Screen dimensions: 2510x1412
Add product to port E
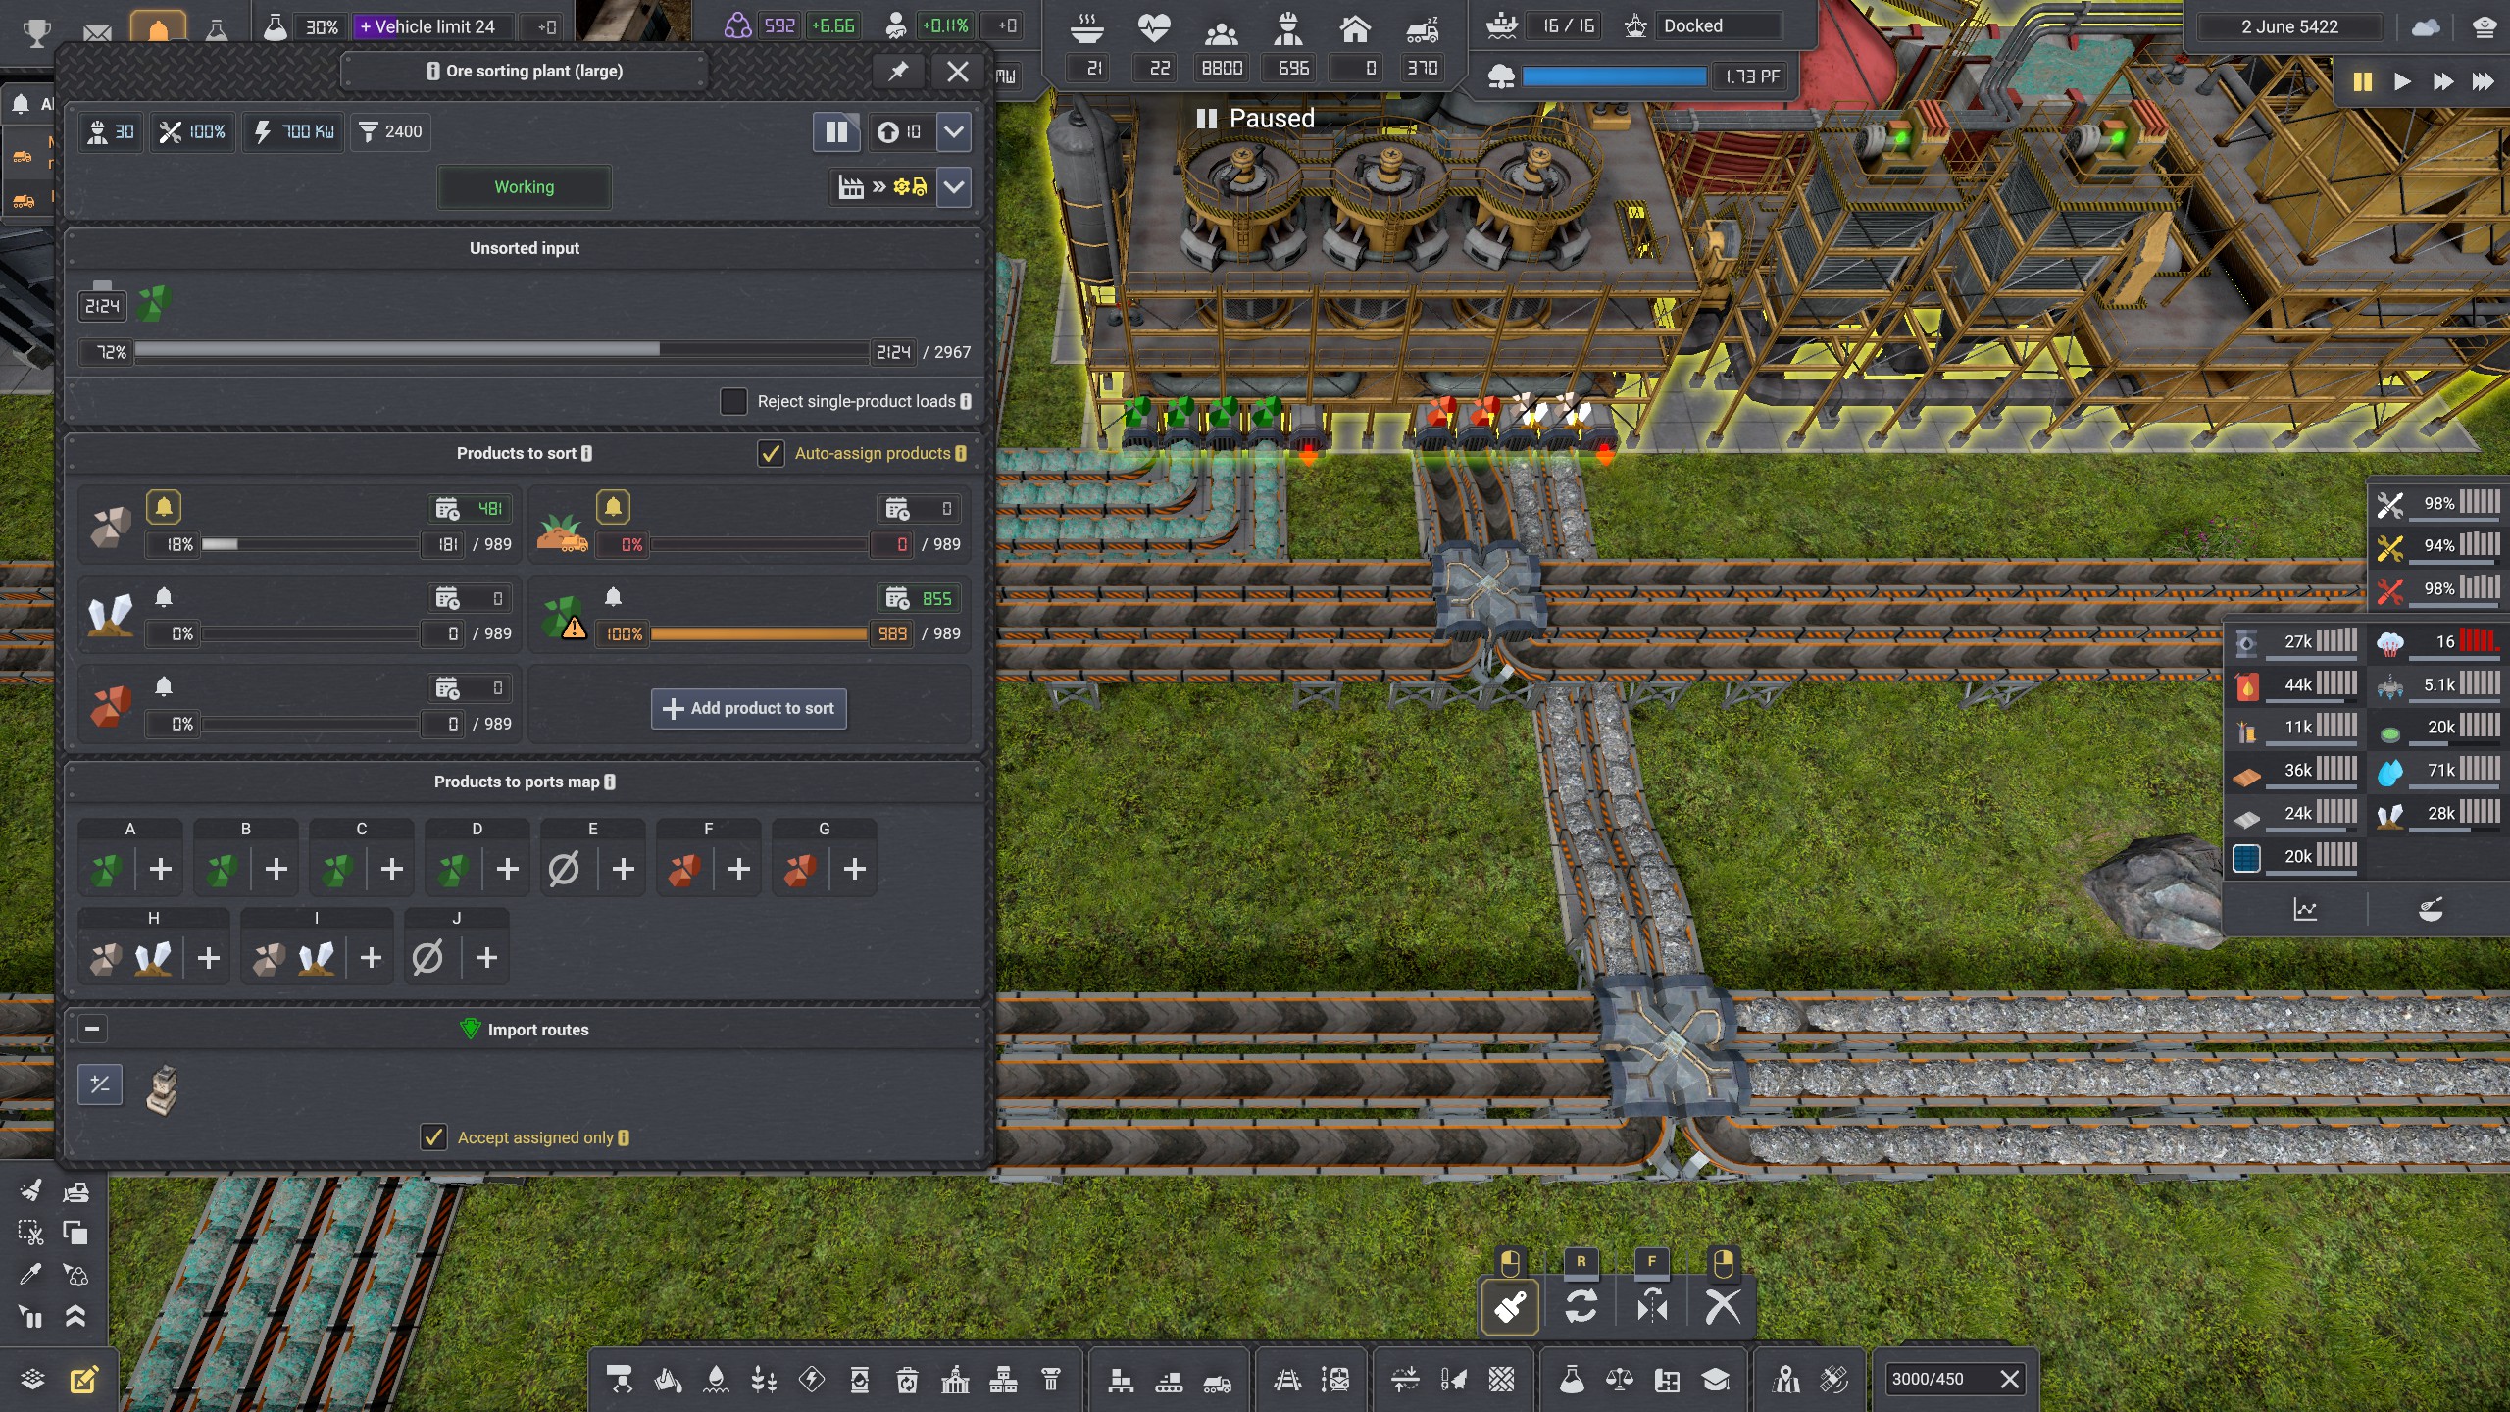click(x=624, y=869)
